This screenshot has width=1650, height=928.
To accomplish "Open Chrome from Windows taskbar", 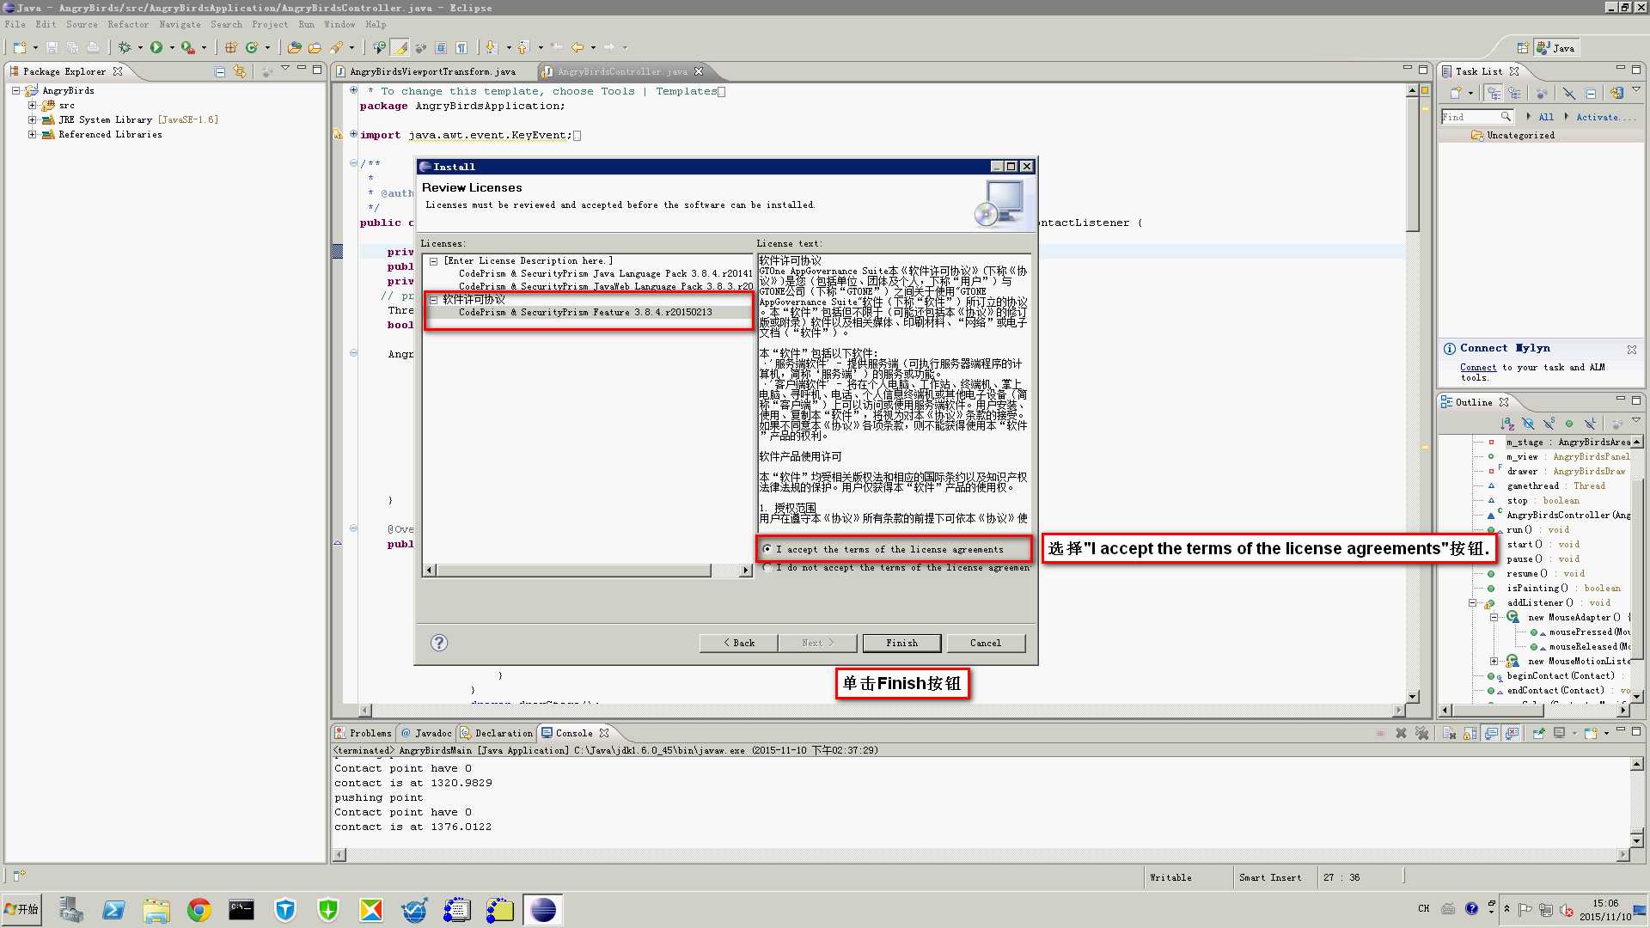I will pos(199,910).
